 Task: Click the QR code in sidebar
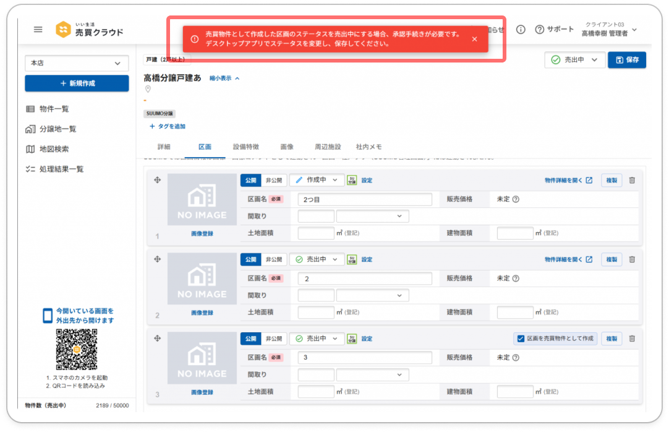click(x=77, y=349)
